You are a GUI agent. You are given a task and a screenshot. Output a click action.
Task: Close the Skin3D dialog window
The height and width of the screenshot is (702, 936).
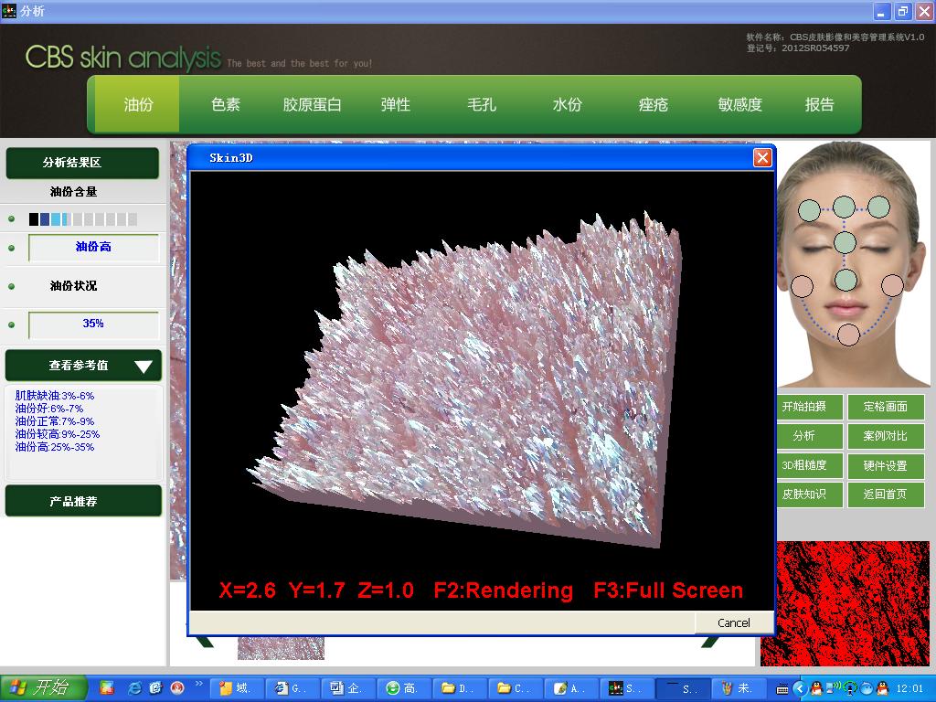[x=762, y=158]
